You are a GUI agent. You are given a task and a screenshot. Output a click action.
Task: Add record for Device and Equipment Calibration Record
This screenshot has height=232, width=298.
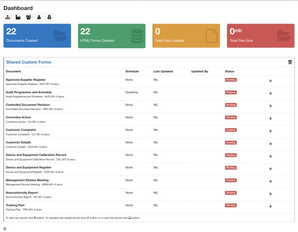[x=271, y=156]
